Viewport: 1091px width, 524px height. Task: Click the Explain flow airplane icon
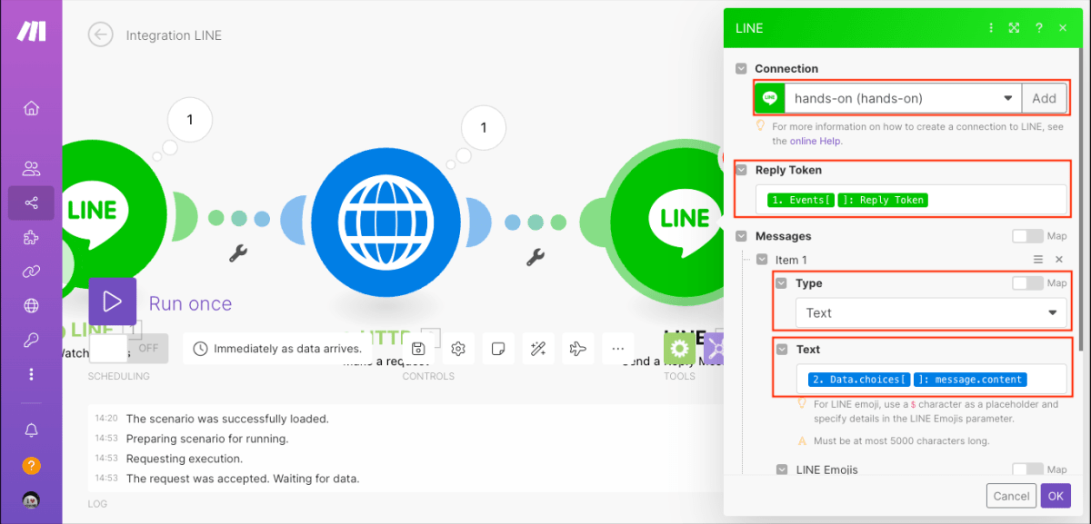tap(577, 349)
